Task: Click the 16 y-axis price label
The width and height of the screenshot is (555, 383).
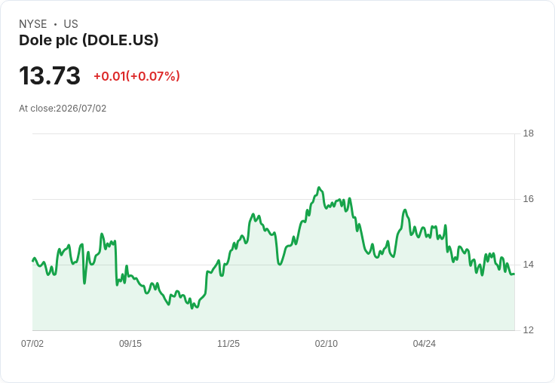Action: click(x=529, y=199)
